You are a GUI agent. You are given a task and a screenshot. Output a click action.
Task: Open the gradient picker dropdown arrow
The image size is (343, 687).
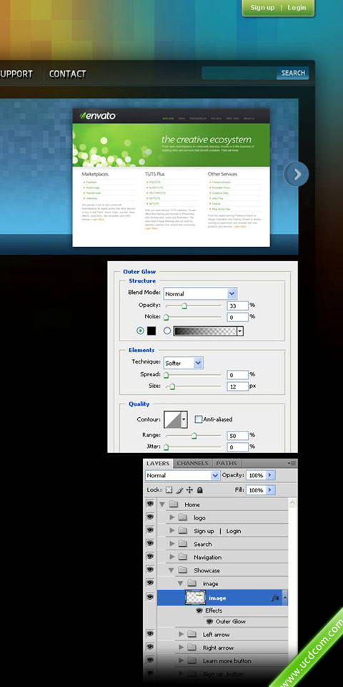[x=240, y=331]
